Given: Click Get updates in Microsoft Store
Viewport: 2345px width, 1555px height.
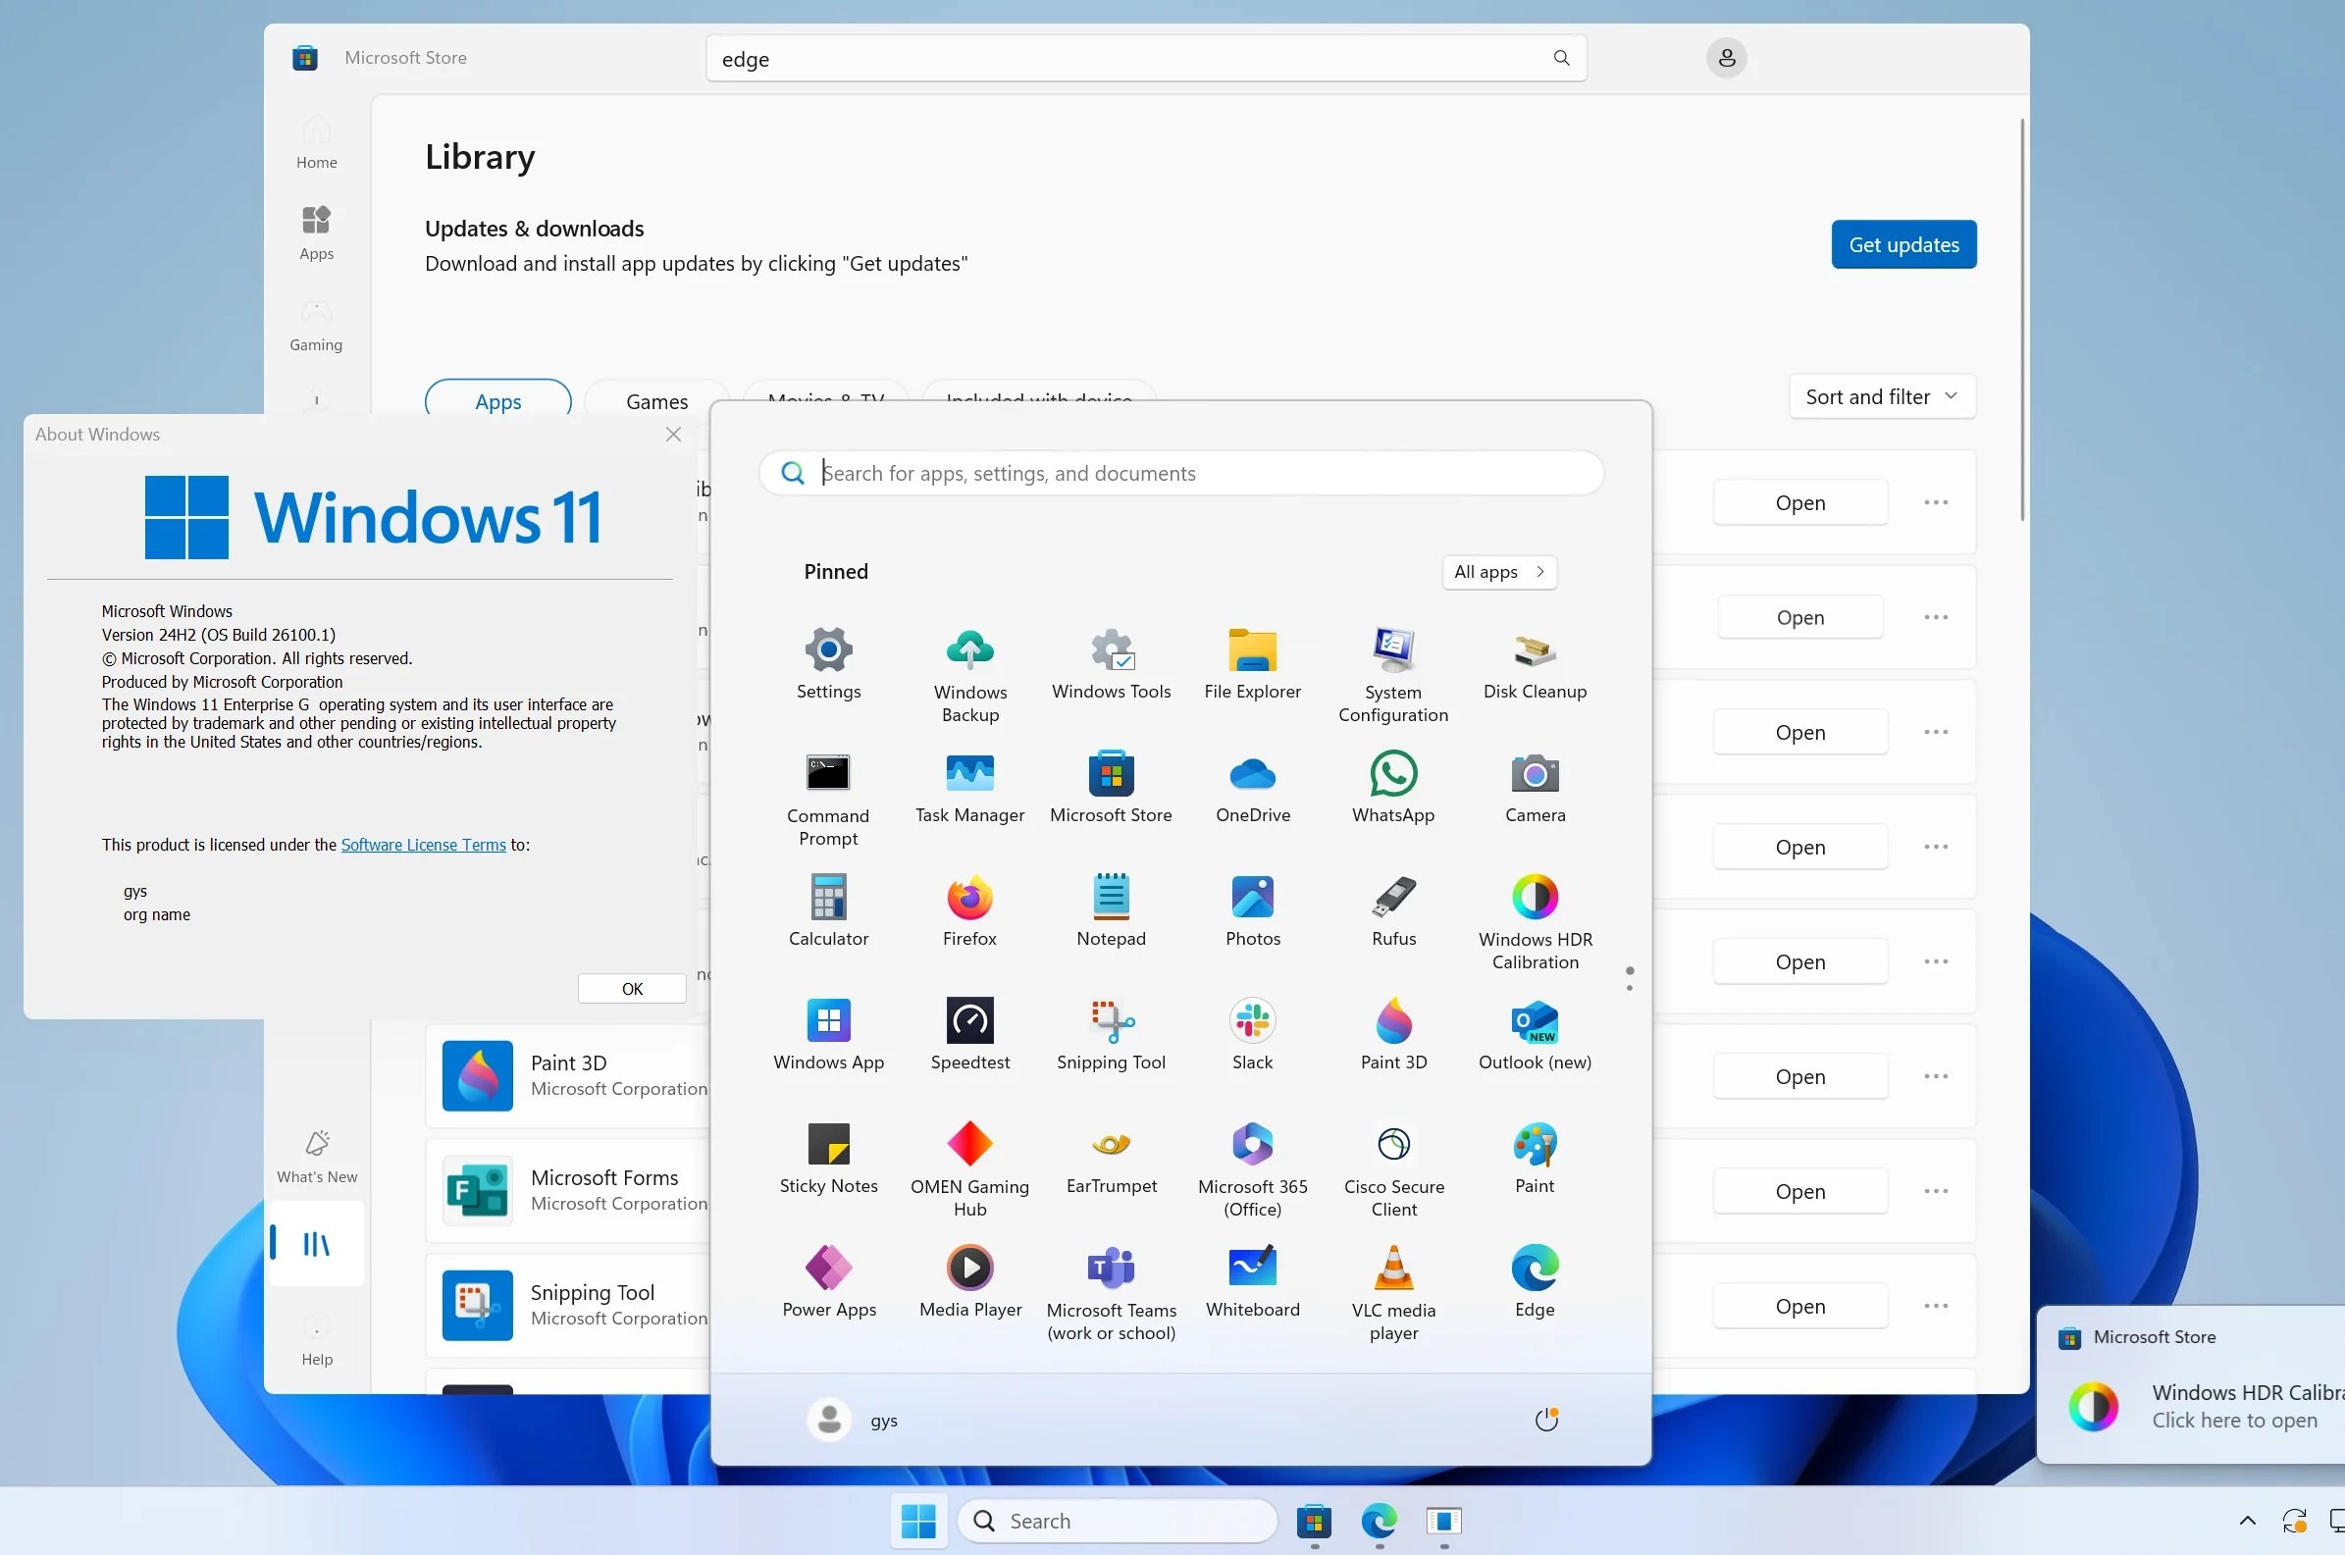Looking at the screenshot, I should tap(1902, 244).
